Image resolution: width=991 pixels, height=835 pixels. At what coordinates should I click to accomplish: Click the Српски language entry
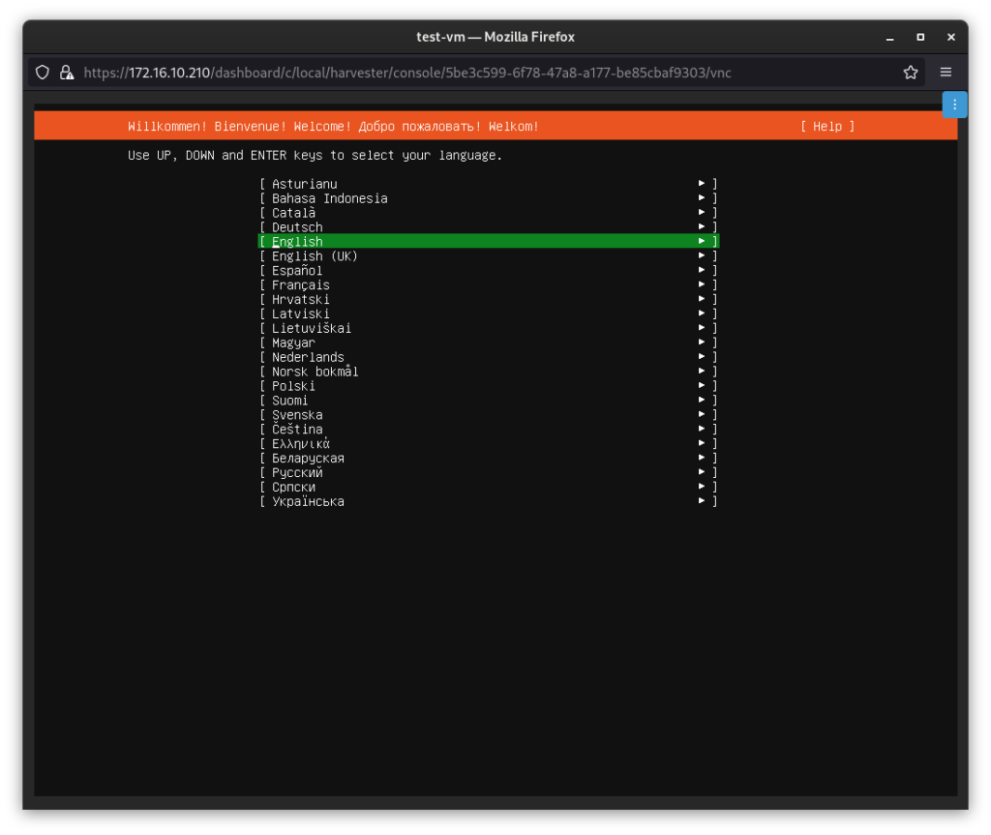coord(488,488)
